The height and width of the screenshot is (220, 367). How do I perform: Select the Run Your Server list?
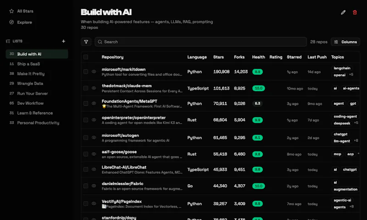pyautogui.click(x=37, y=94)
